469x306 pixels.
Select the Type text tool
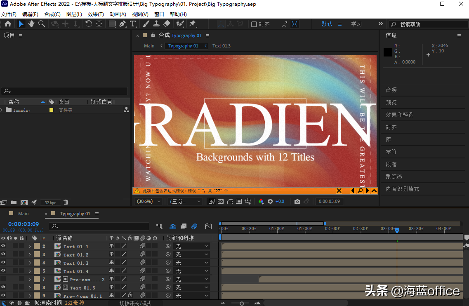tap(133, 24)
